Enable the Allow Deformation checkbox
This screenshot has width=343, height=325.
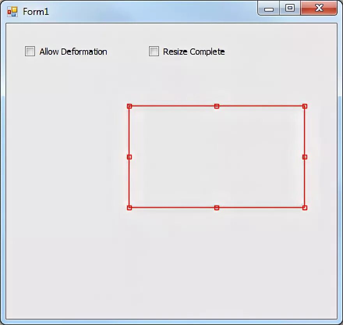(30, 51)
